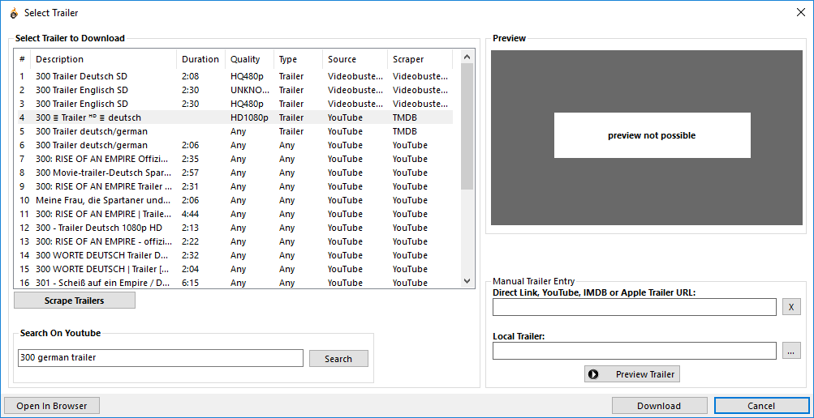Click the play icon on Preview Trailer button
Screen dimensions: 814x418
594,374
